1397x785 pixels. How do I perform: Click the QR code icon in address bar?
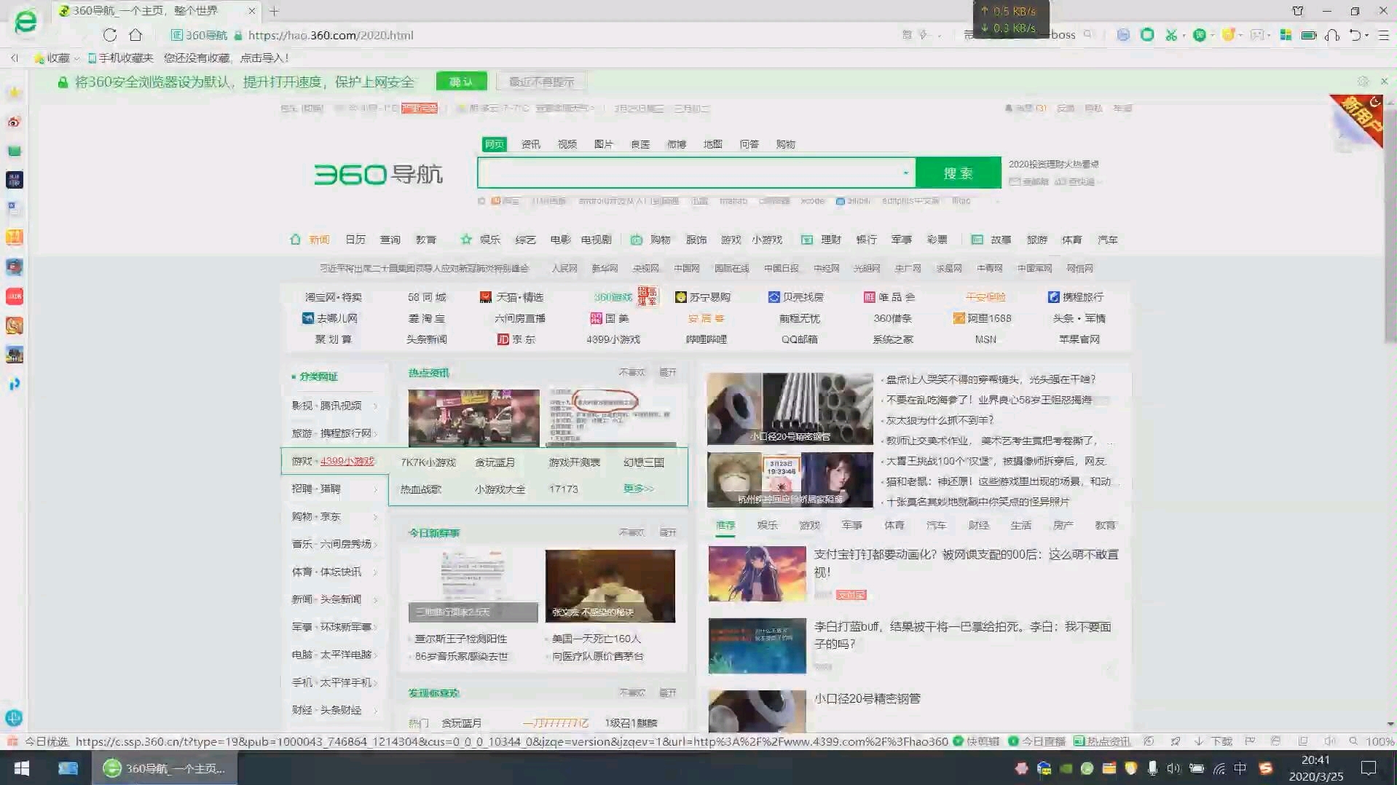coord(907,35)
